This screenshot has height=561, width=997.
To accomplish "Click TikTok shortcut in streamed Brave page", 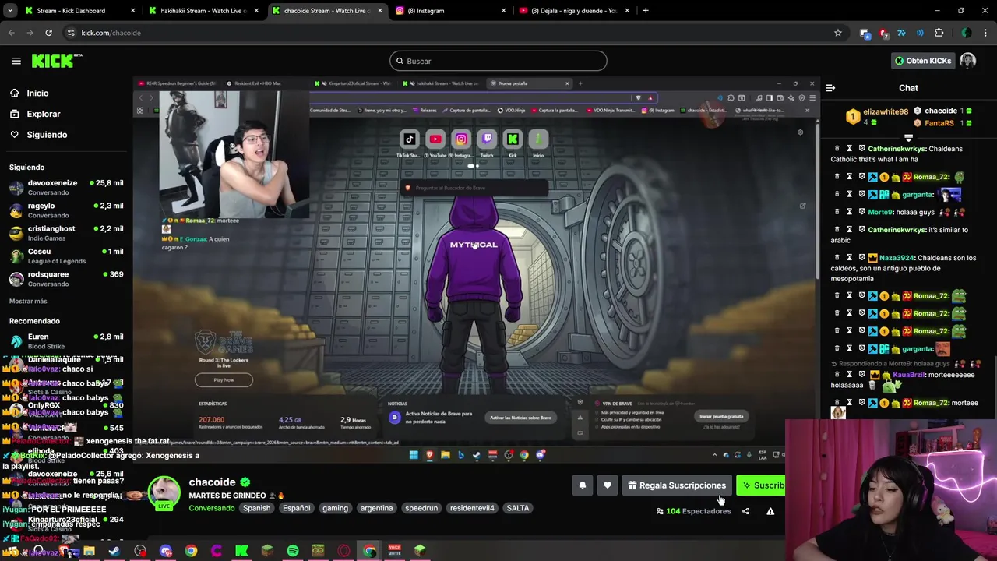I will point(410,139).
